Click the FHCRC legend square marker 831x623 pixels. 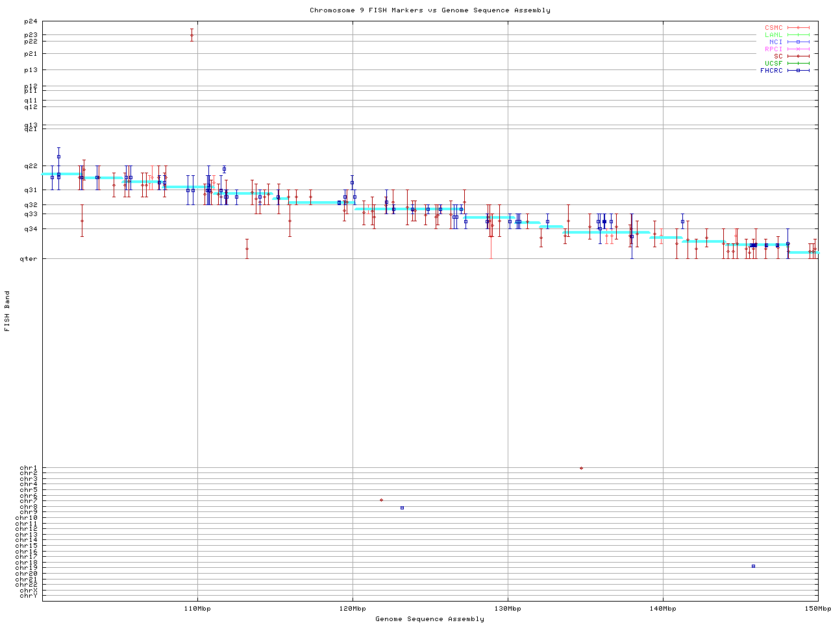pos(798,70)
